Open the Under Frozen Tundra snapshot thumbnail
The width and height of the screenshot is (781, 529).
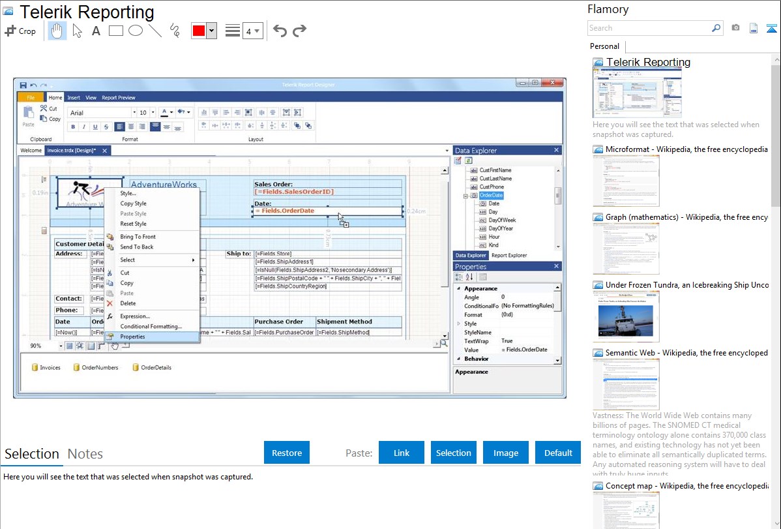pos(626,316)
